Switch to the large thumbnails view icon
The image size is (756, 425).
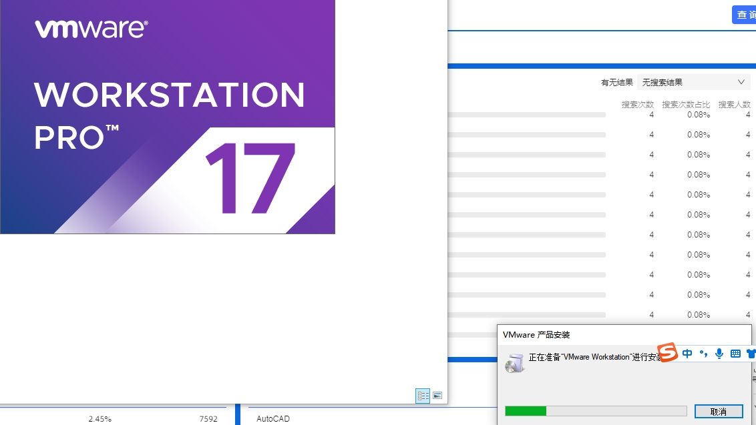click(x=437, y=396)
